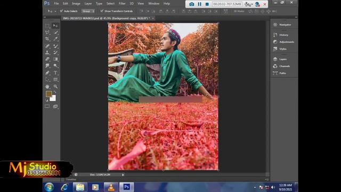Select the Crop tool

47,39
